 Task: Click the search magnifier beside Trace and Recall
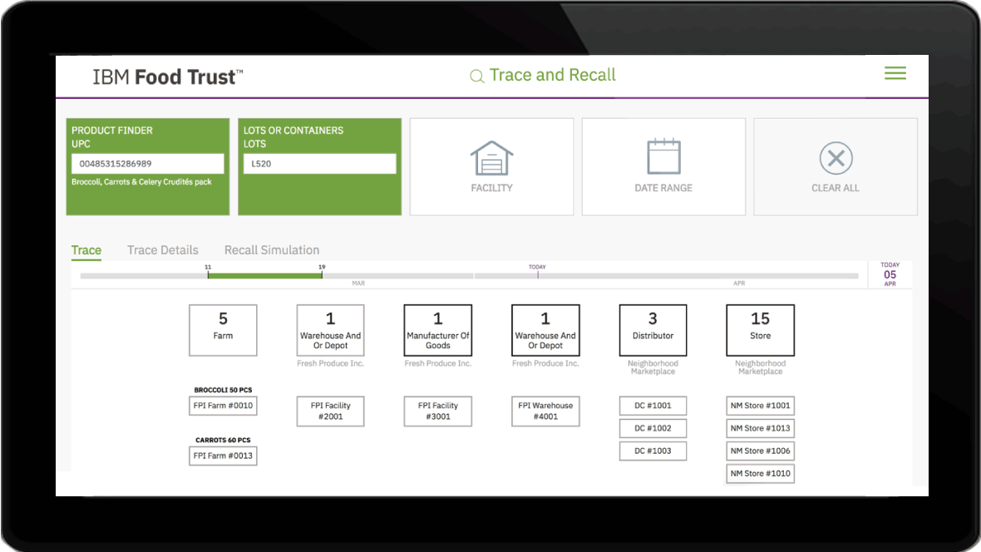point(476,76)
